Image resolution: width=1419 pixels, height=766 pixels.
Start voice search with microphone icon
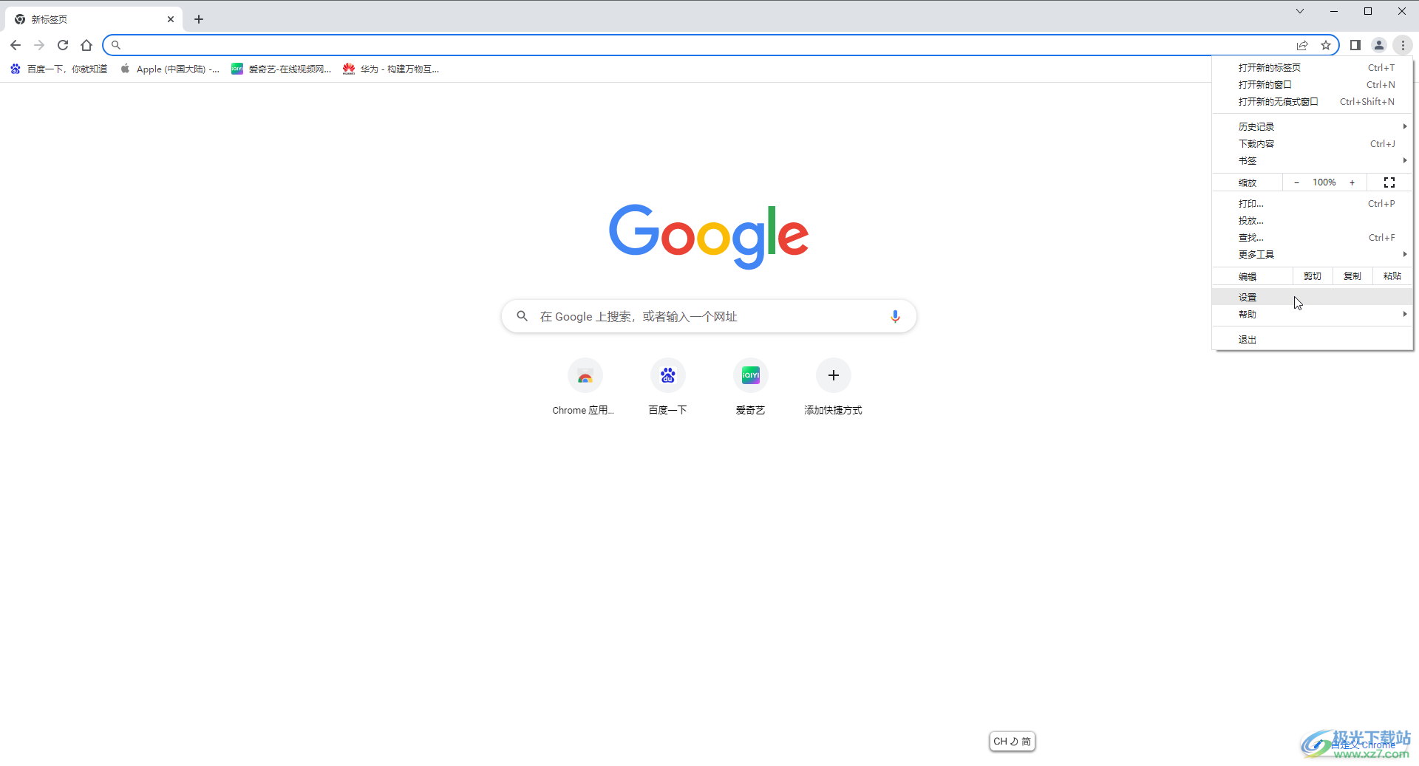(895, 316)
